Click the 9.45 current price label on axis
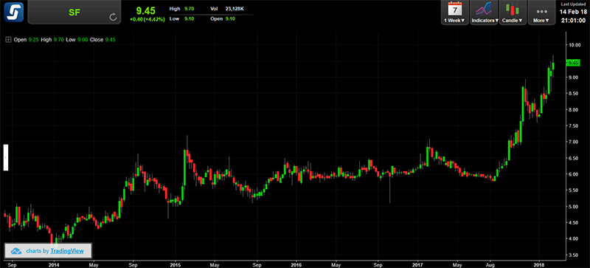This screenshot has height=268, width=590. click(x=574, y=63)
